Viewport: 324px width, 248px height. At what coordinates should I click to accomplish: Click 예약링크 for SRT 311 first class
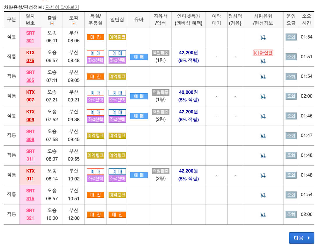pos(95,156)
